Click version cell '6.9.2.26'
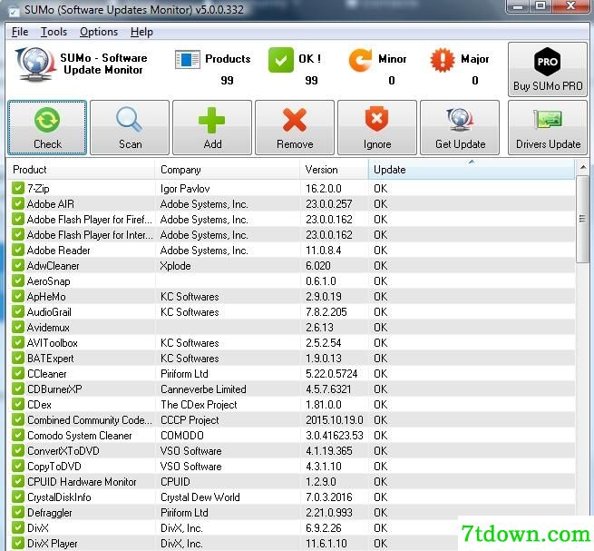The height and width of the screenshot is (551, 594). coord(324,528)
